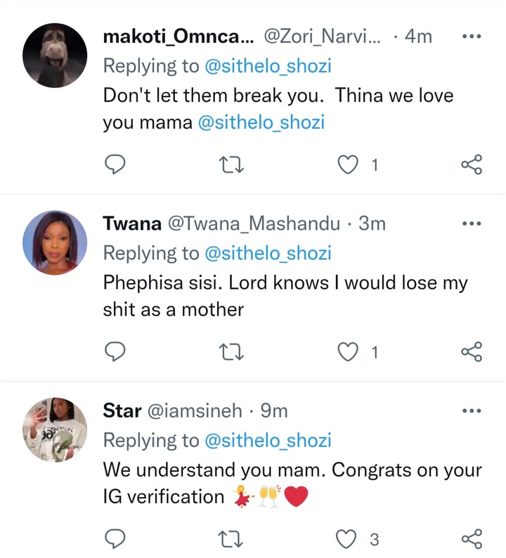
Task: Like Twana's tweet
Action: click(x=347, y=352)
